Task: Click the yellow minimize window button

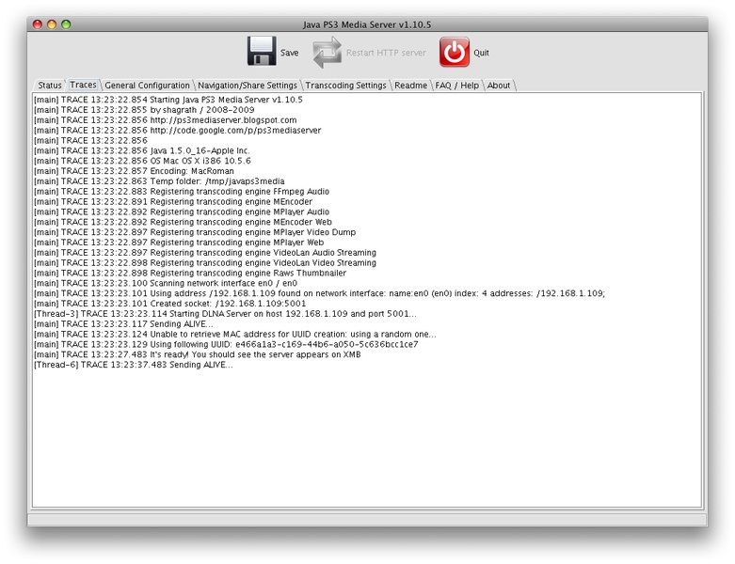Action: [52, 24]
